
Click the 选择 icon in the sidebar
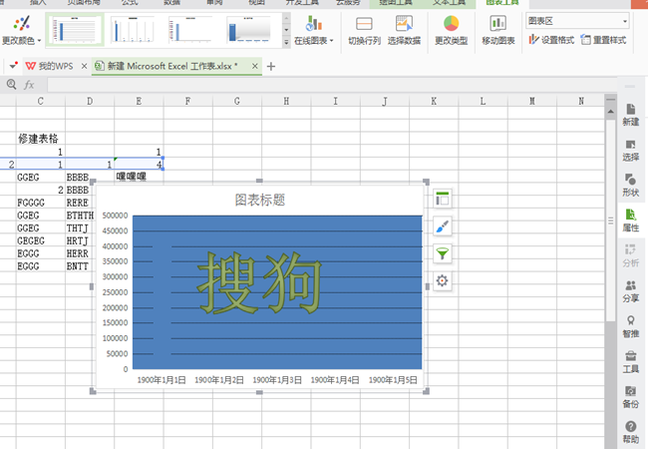click(x=631, y=151)
